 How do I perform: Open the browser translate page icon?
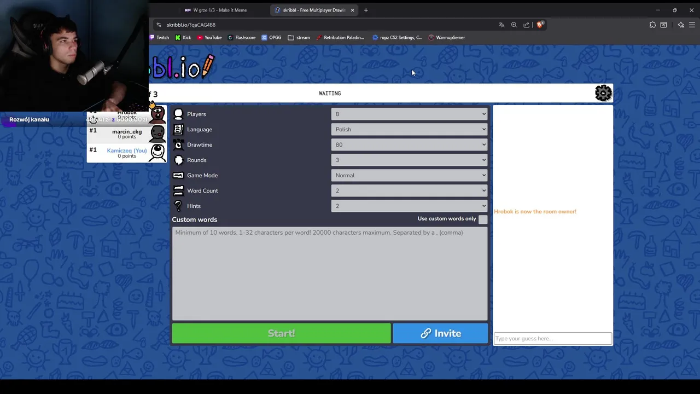(x=501, y=25)
